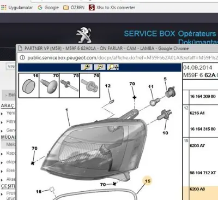
Task: Open the Uygulamalar apps grid icon
Action: pos(4,8)
